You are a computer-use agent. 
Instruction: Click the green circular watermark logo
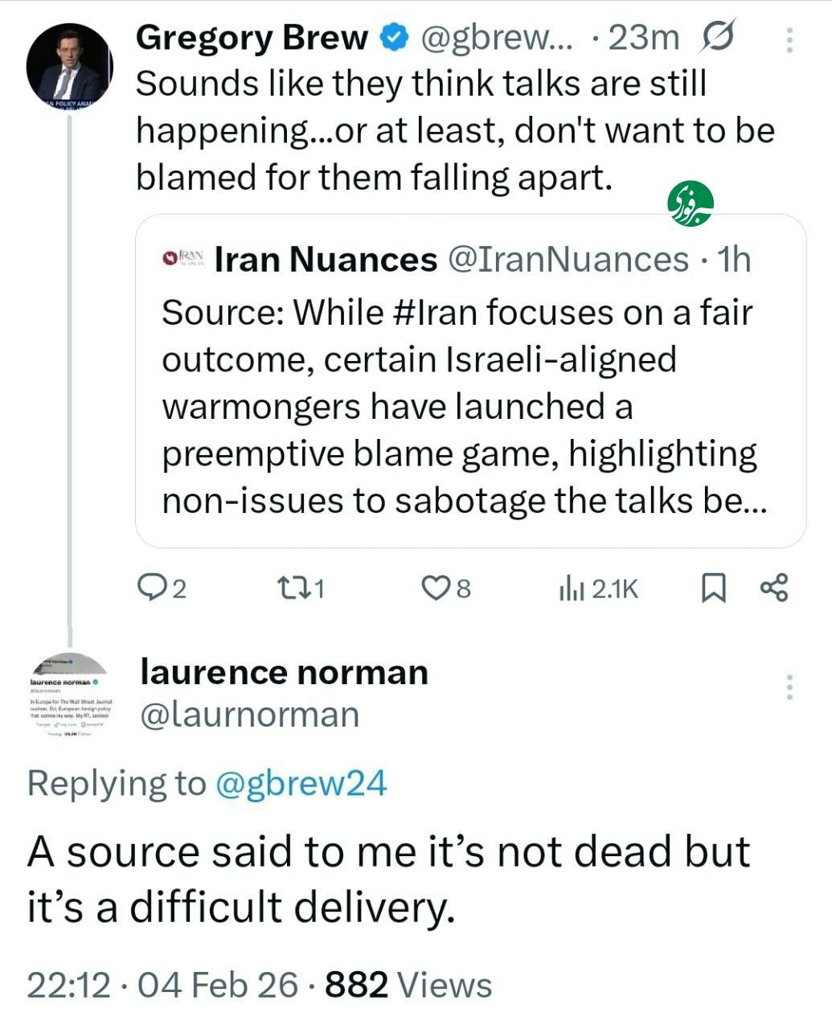coord(691,204)
